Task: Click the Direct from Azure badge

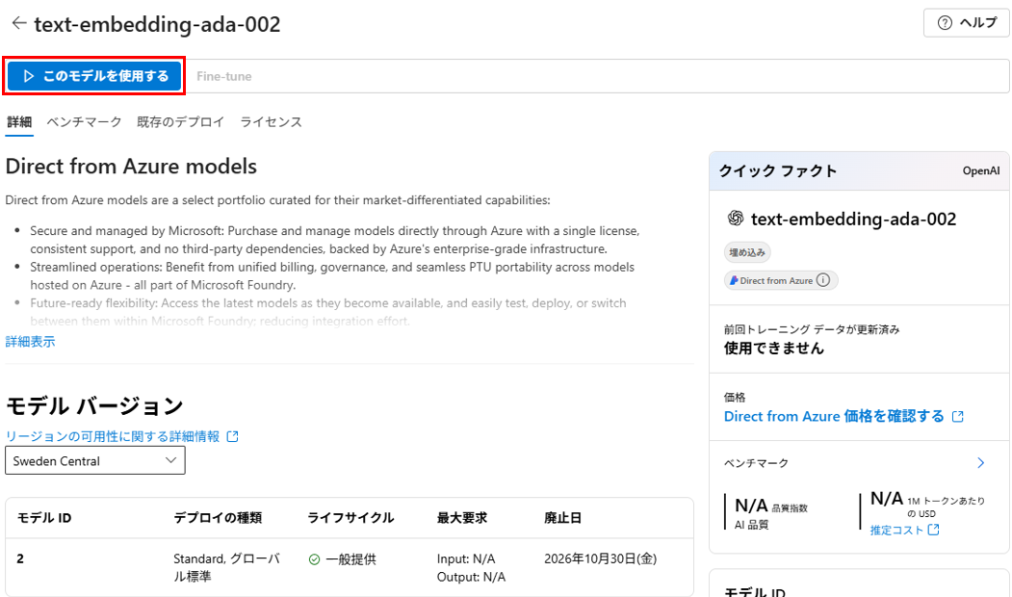Action: pos(781,280)
